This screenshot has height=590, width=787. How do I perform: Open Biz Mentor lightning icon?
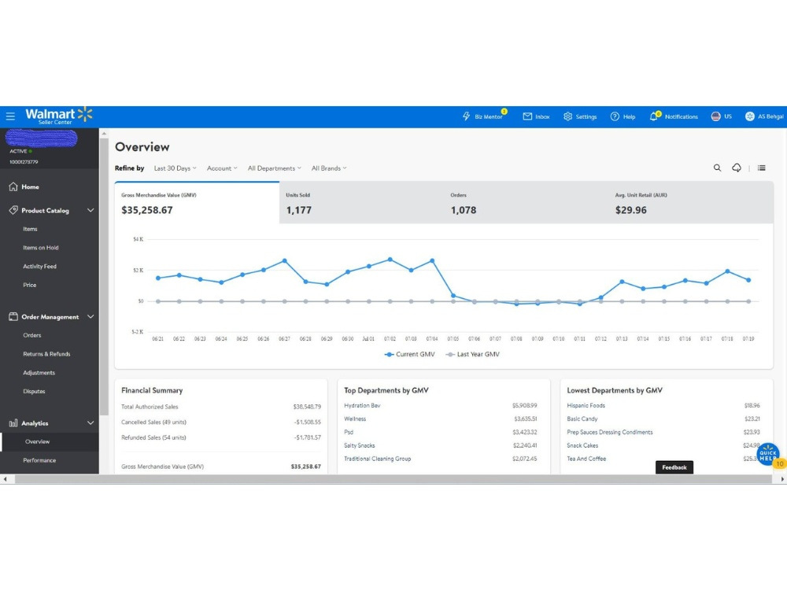point(466,116)
